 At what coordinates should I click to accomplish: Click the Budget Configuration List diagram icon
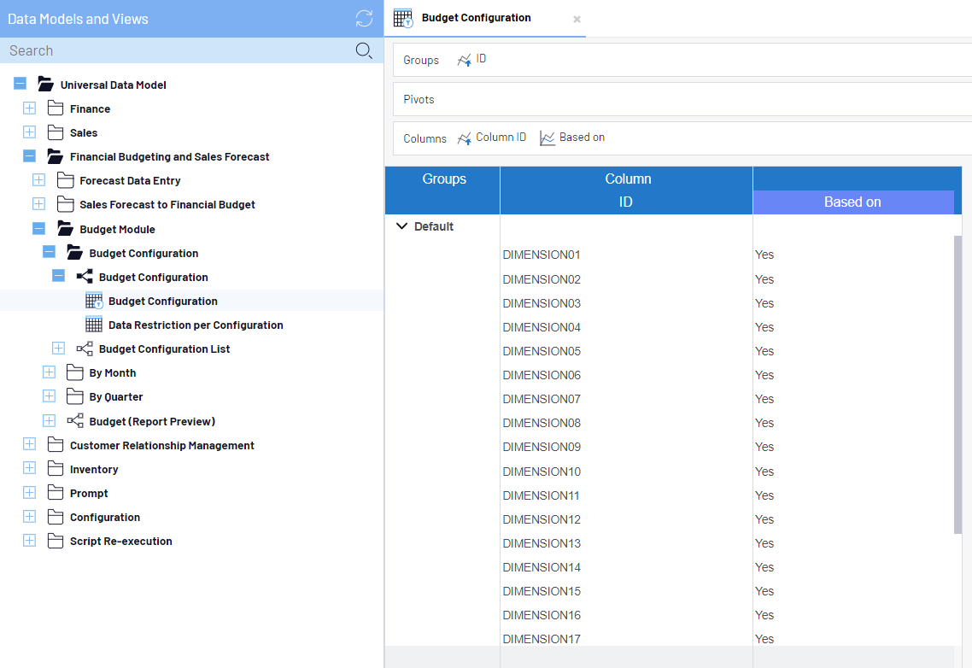point(85,349)
